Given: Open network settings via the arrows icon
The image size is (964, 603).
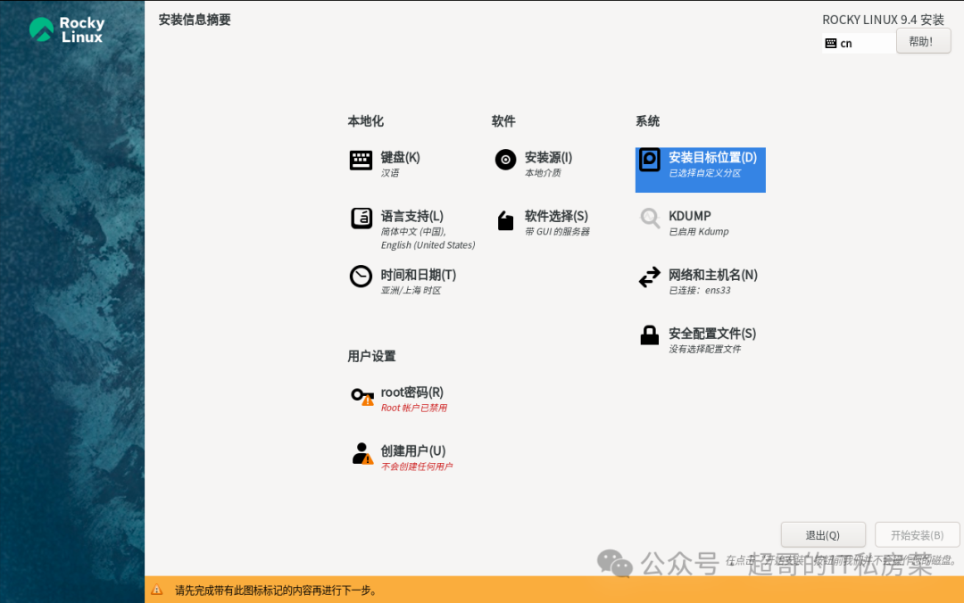Looking at the screenshot, I should tap(648, 277).
